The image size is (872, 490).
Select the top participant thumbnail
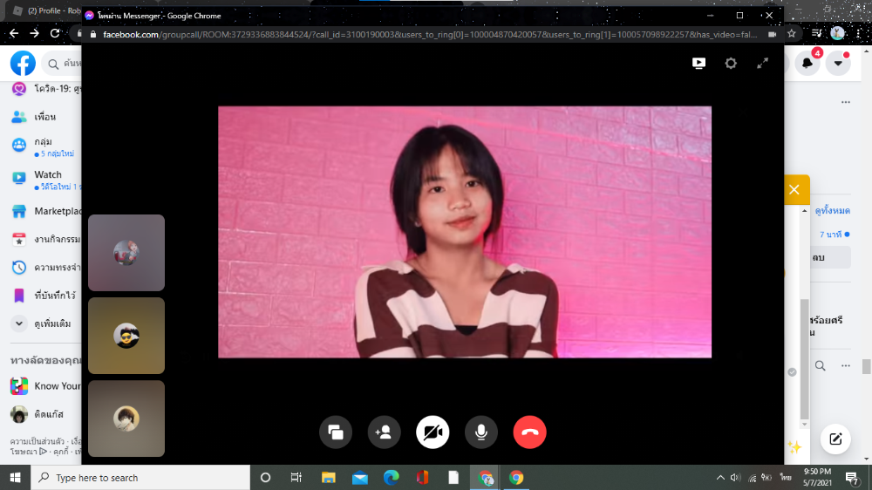pos(126,253)
